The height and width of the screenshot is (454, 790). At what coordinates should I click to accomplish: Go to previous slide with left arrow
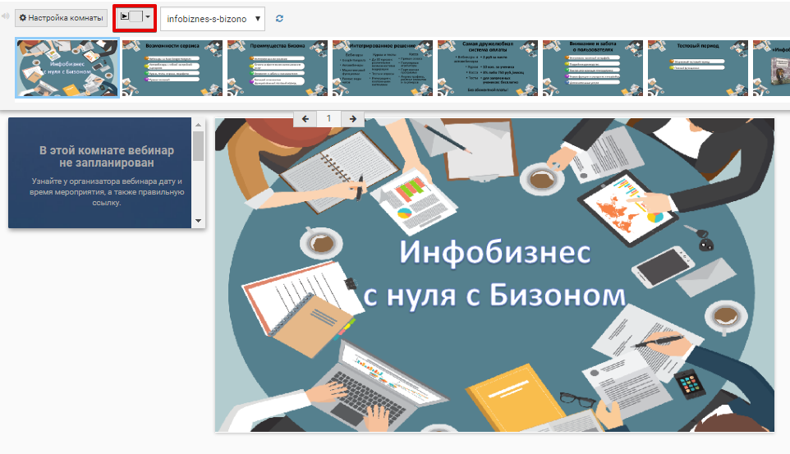(305, 119)
